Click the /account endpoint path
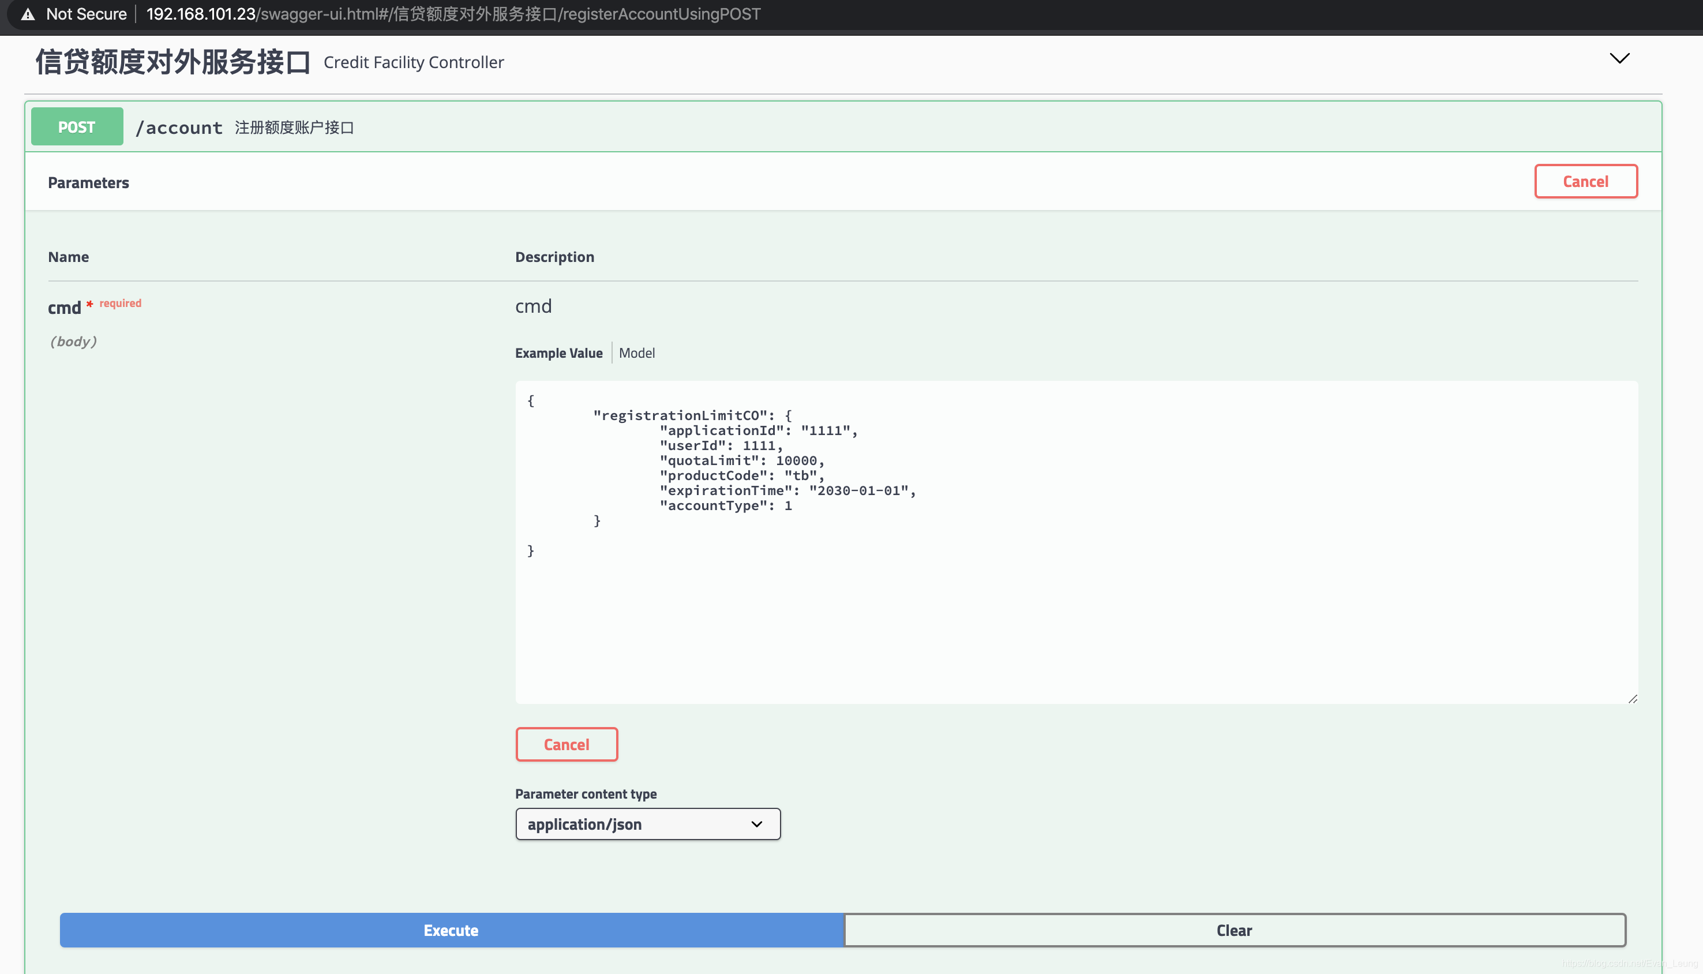 (179, 128)
